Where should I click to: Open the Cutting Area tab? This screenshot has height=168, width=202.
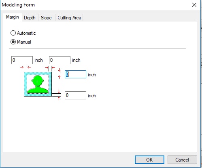[x=69, y=18]
